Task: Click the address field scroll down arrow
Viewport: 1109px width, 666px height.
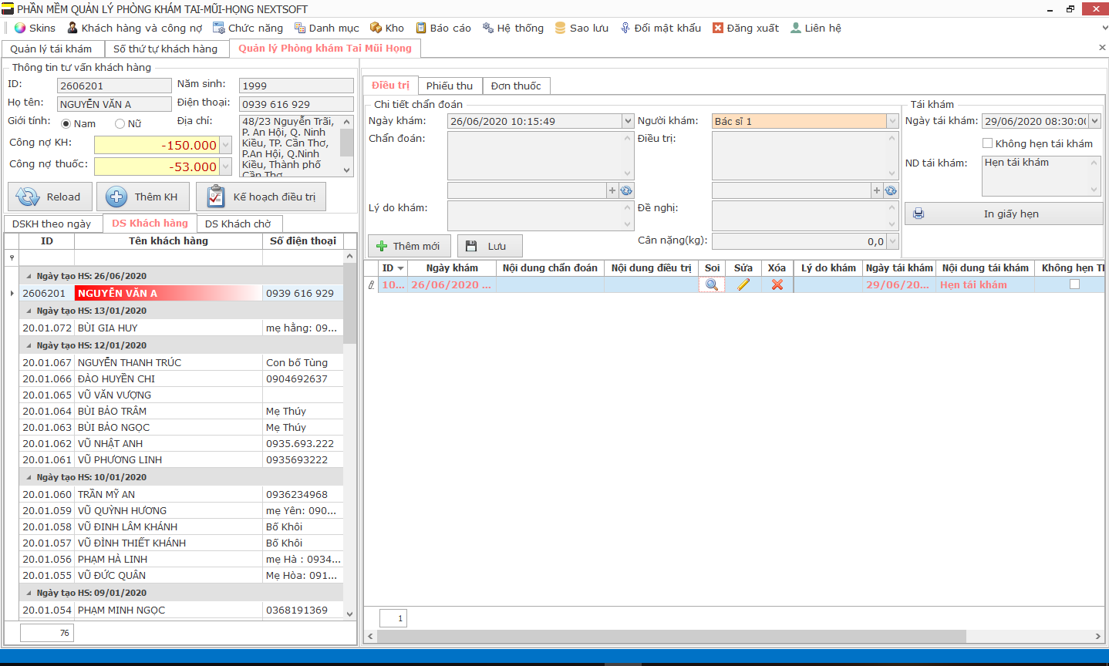Action: tap(347, 170)
